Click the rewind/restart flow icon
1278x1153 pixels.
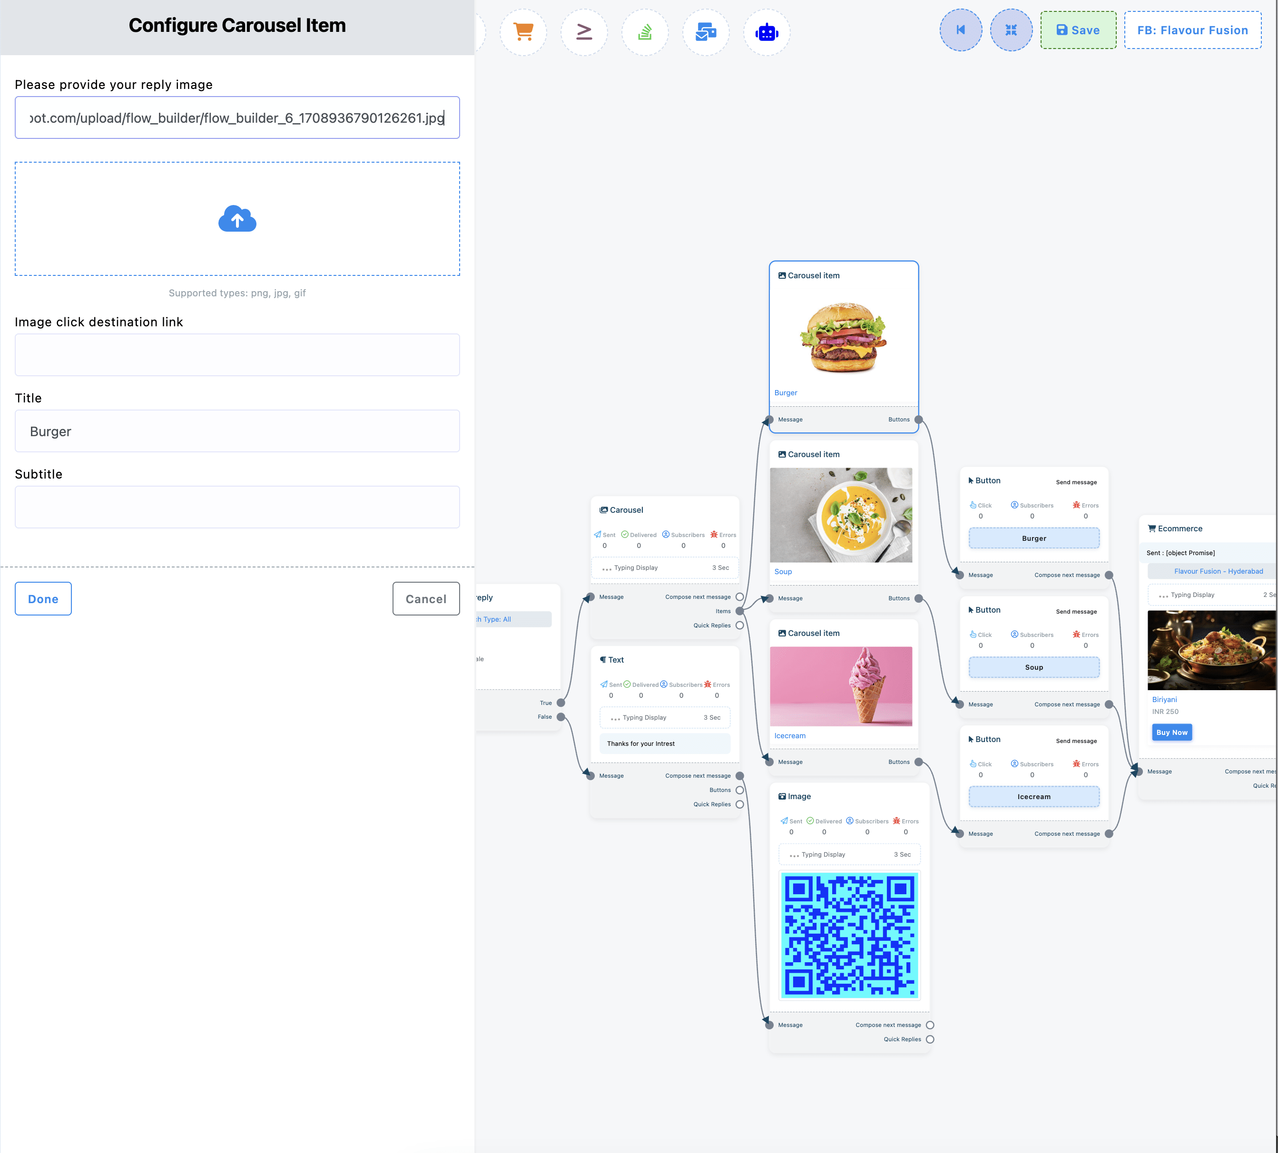point(960,30)
